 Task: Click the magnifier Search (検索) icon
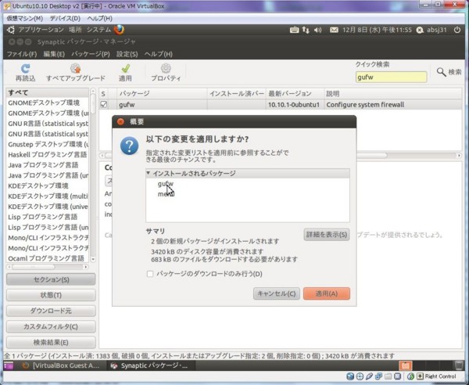point(441,72)
